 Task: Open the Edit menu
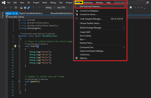coord(15,3)
